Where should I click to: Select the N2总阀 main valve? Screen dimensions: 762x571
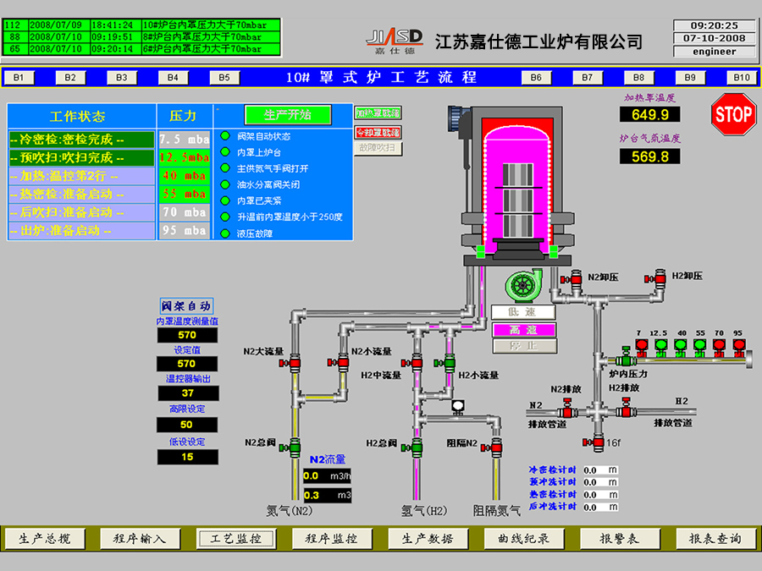(294, 444)
